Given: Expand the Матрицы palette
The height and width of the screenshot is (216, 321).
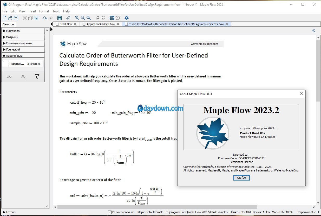Looking at the screenshot, I should 23,37.
